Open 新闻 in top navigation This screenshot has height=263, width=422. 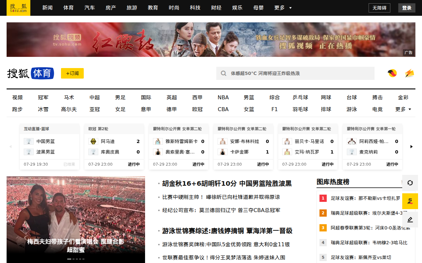click(47, 8)
